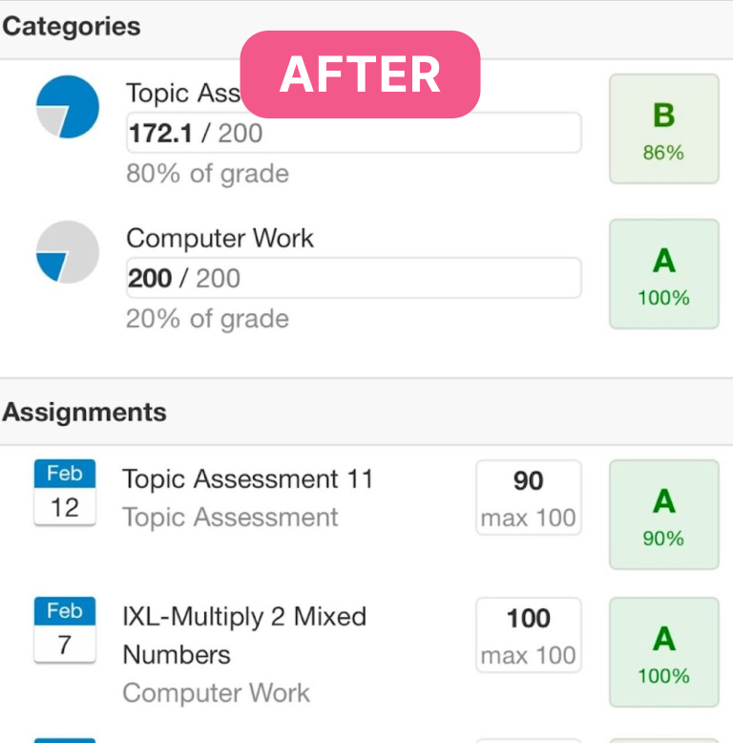The height and width of the screenshot is (743, 733).
Task: Click the Feb 7 calendar date icon
Action: [x=64, y=630]
